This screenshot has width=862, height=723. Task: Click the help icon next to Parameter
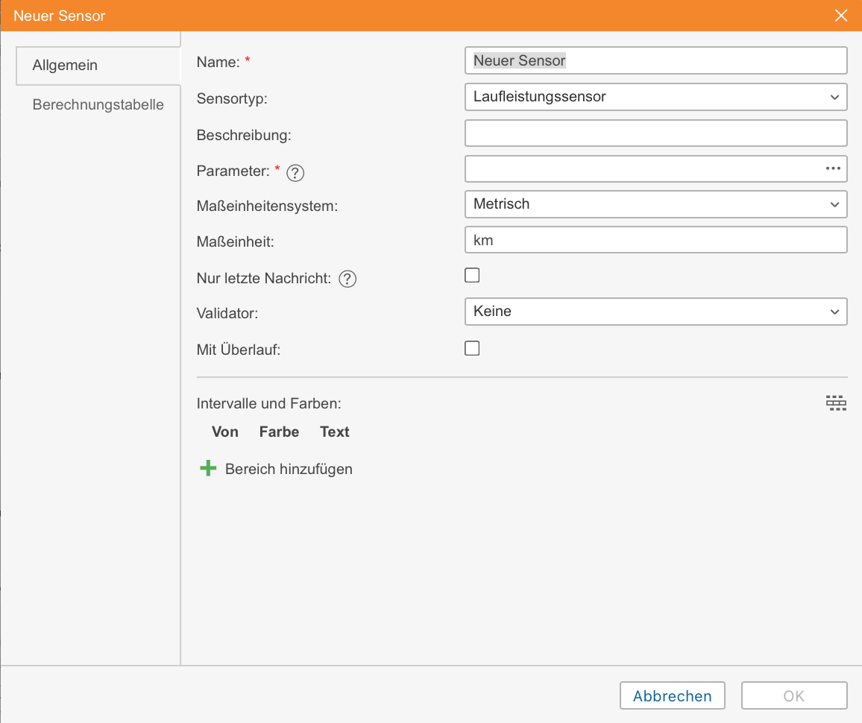(296, 173)
